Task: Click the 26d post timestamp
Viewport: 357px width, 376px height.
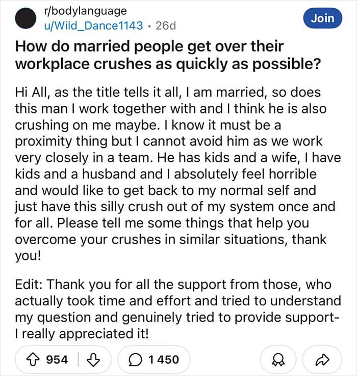Action: click(165, 25)
